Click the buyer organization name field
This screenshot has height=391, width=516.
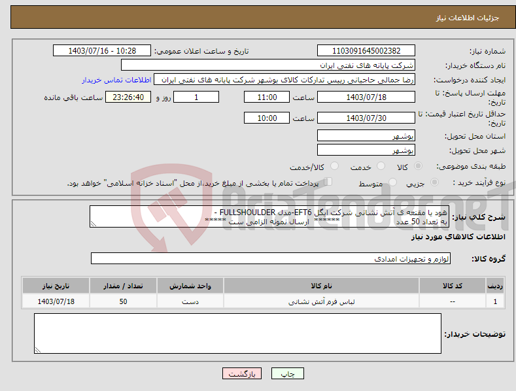tap(268, 65)
